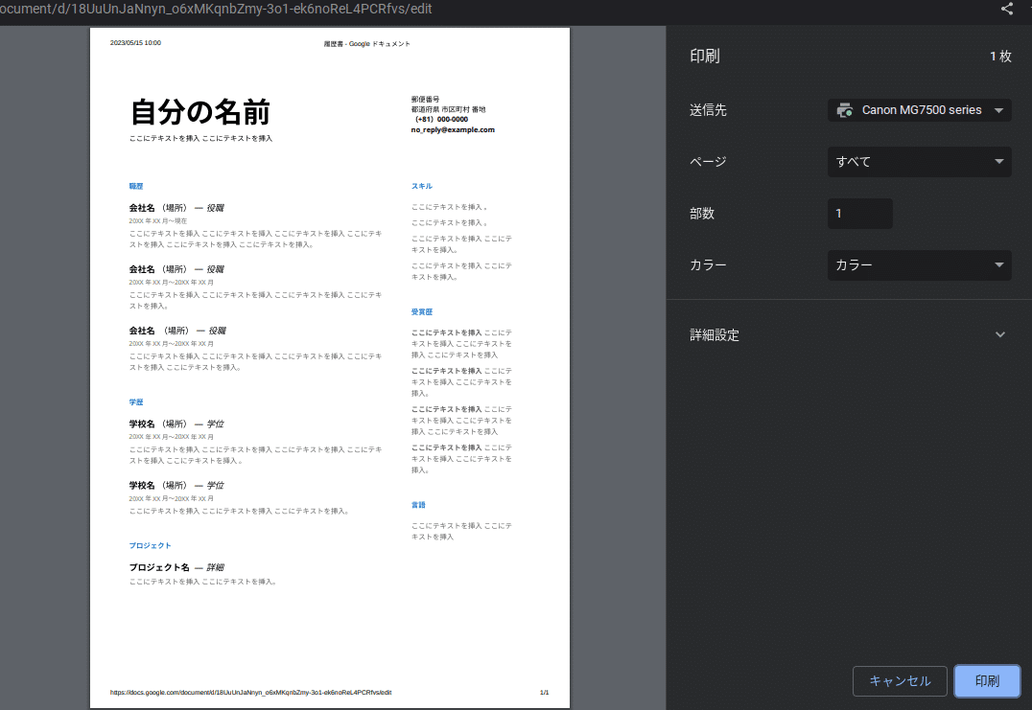Click the (+81) 000-0000 phone number
The image size is (1032, 710).
(441, 120)
